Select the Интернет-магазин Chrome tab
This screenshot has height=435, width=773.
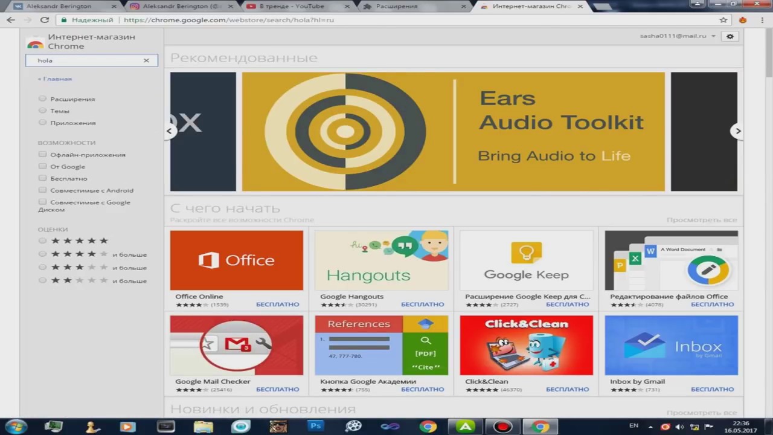tap(531, 6)
